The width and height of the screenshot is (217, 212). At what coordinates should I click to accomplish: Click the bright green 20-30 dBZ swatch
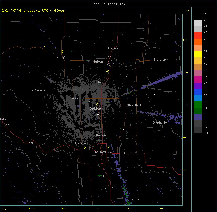[x=198, y=105]
